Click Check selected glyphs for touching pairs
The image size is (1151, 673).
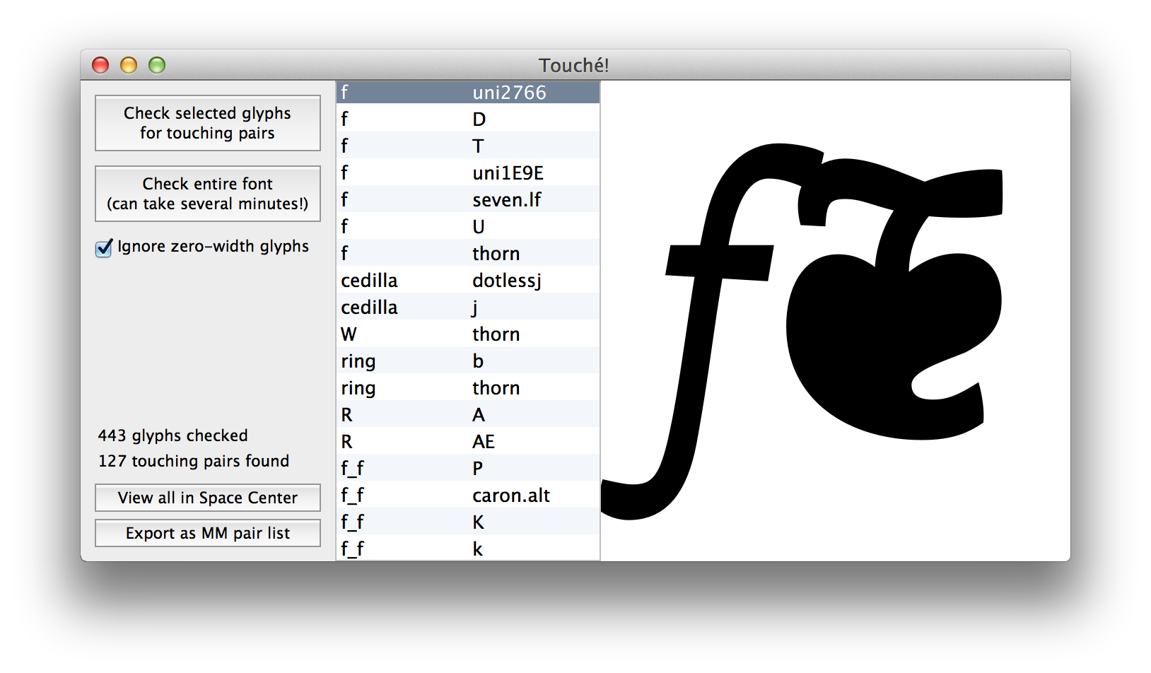click(x=207, y=123)
